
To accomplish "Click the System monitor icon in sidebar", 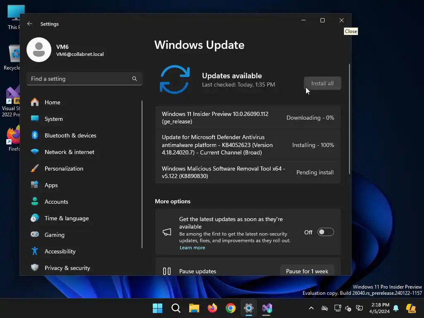I will (x=35, y=119).
